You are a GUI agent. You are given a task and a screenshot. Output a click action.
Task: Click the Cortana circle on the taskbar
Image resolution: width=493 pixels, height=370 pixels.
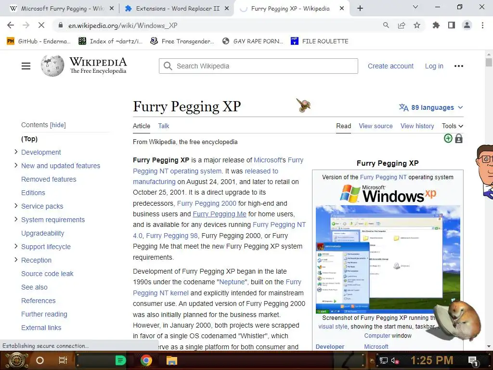coord(40,360)
